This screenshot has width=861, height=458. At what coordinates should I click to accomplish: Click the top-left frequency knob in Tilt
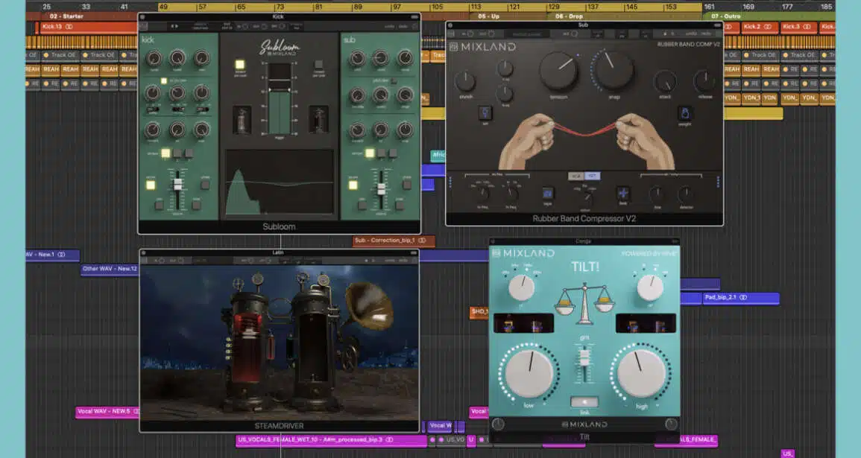point(521,287)
